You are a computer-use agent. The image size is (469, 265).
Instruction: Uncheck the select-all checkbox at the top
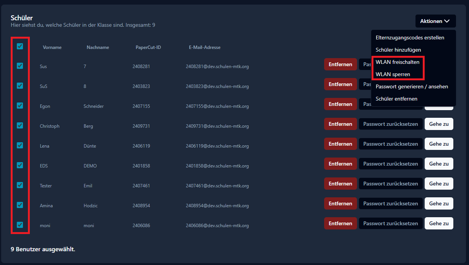coord(19,46)
